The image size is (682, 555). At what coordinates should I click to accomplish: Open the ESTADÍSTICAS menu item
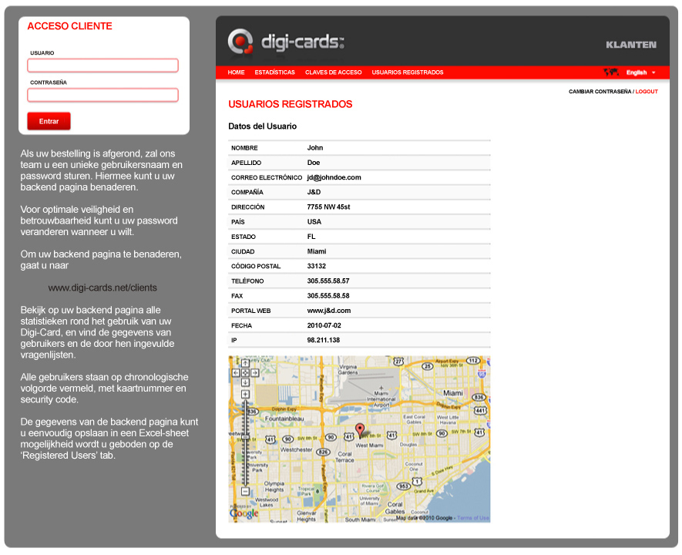click(x=274, y=72)
